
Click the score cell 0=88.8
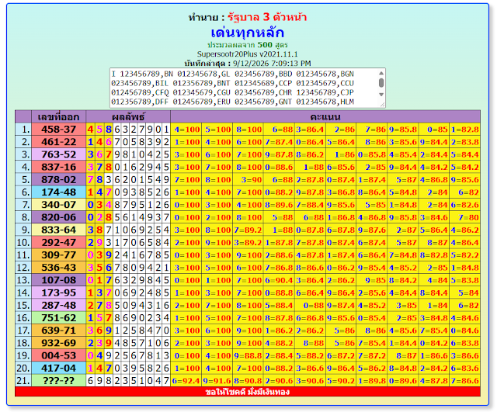point(279,293)
